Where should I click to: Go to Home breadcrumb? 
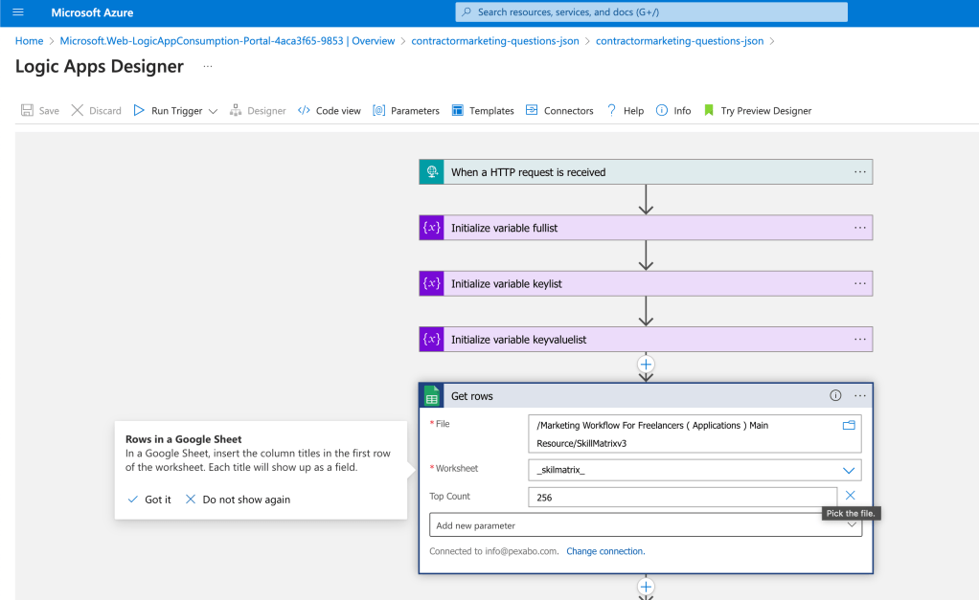click(x=30, y=41)
